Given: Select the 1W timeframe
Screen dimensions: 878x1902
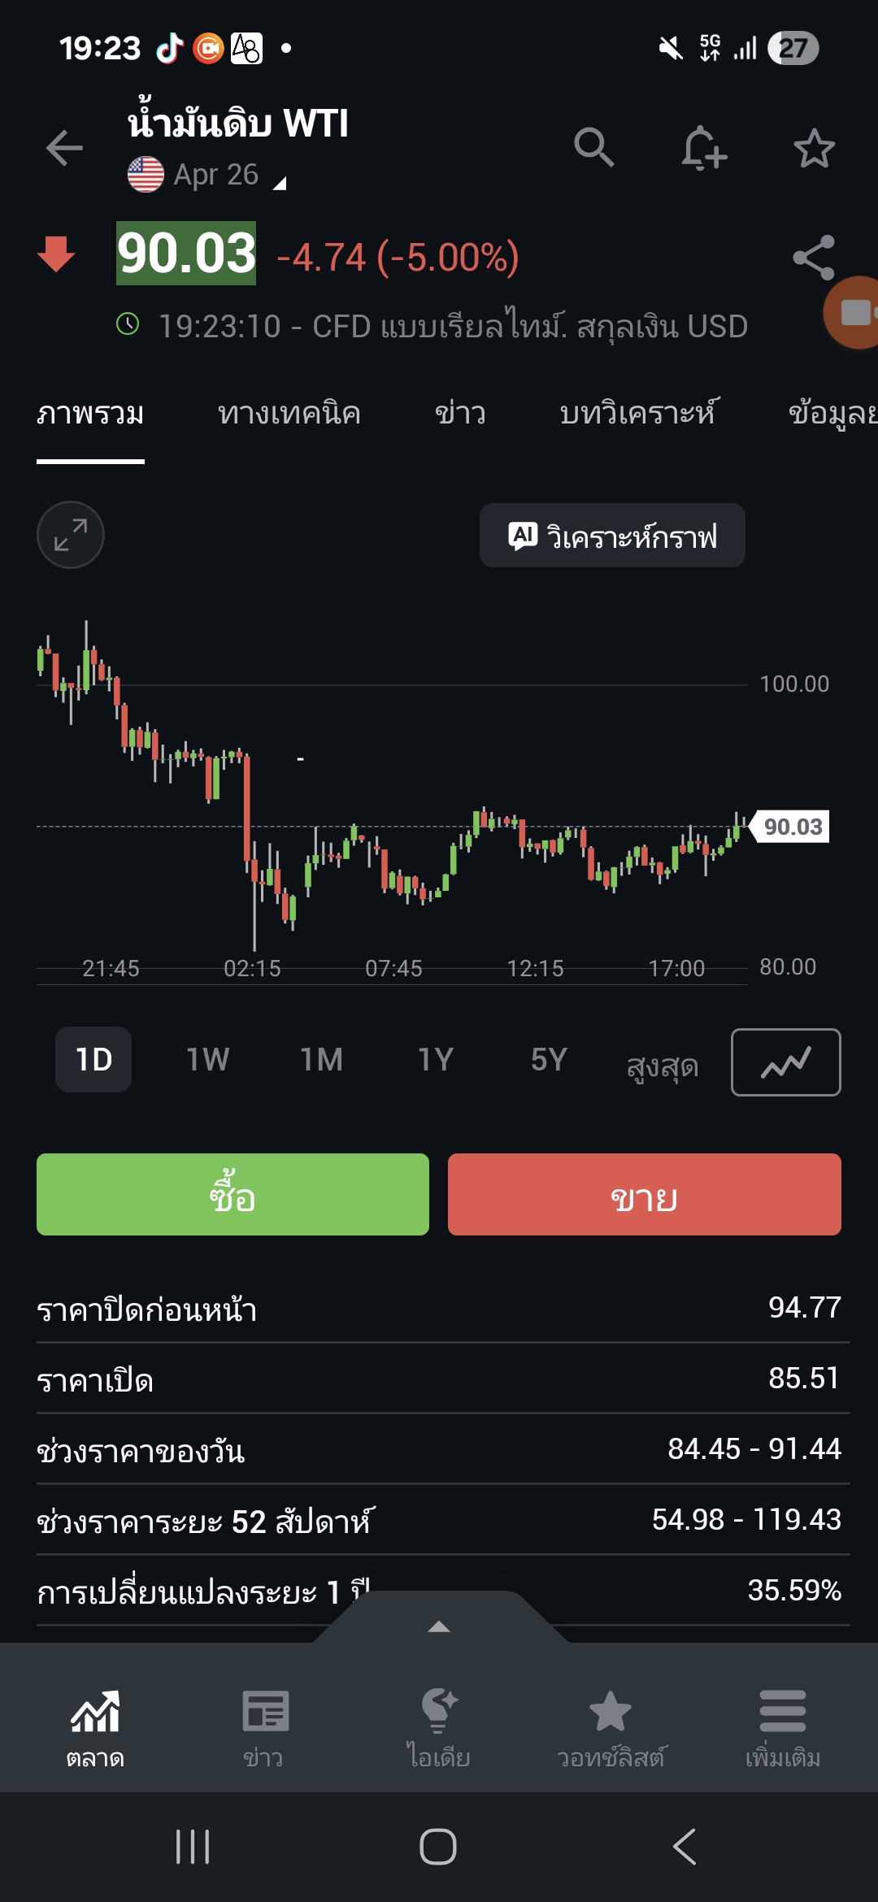Looking at the screenshot, I should [208, 1060].
